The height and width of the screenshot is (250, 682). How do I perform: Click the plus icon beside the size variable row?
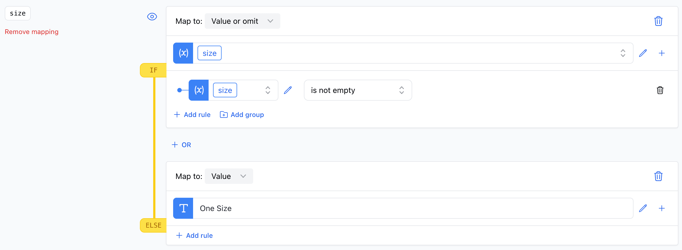click(x=662, y=53)
